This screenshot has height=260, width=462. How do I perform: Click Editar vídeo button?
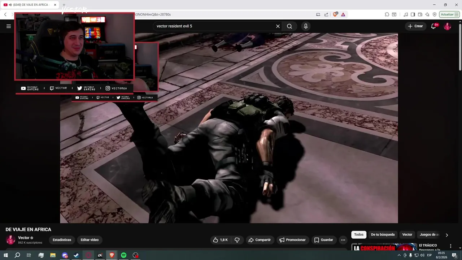click(x=90, y=240)
